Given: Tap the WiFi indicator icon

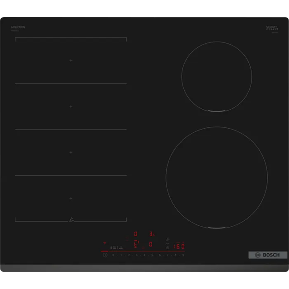Looking at the screenshot, I should [105, 242].
